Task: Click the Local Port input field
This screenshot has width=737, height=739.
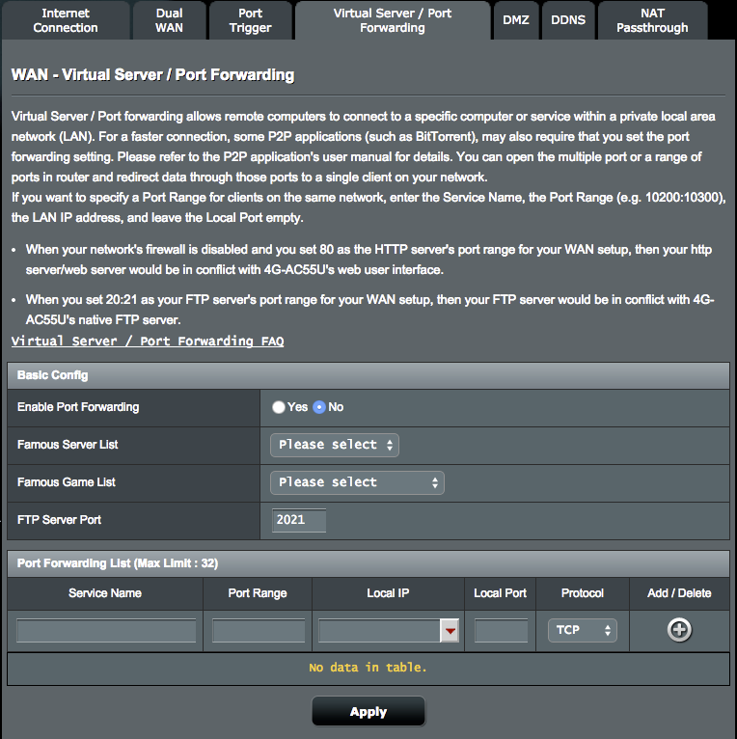Action: (x=501, y=631)
